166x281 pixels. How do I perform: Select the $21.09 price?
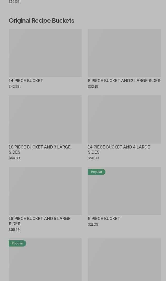click(93, 225)
